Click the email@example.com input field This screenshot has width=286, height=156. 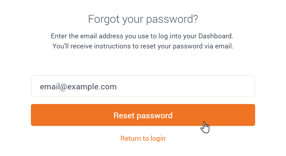click(143, 86)
